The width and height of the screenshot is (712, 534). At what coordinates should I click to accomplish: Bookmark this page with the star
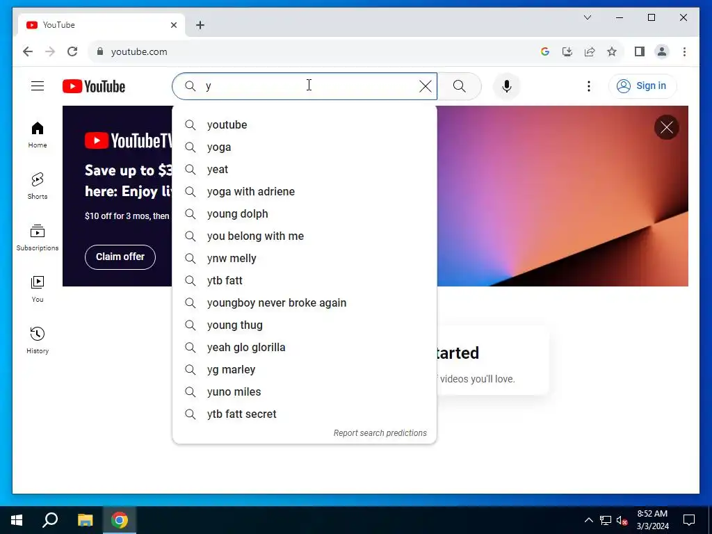coord(612,51)
